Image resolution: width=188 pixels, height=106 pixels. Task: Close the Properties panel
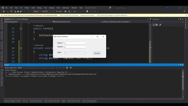[x=183, y=19]
